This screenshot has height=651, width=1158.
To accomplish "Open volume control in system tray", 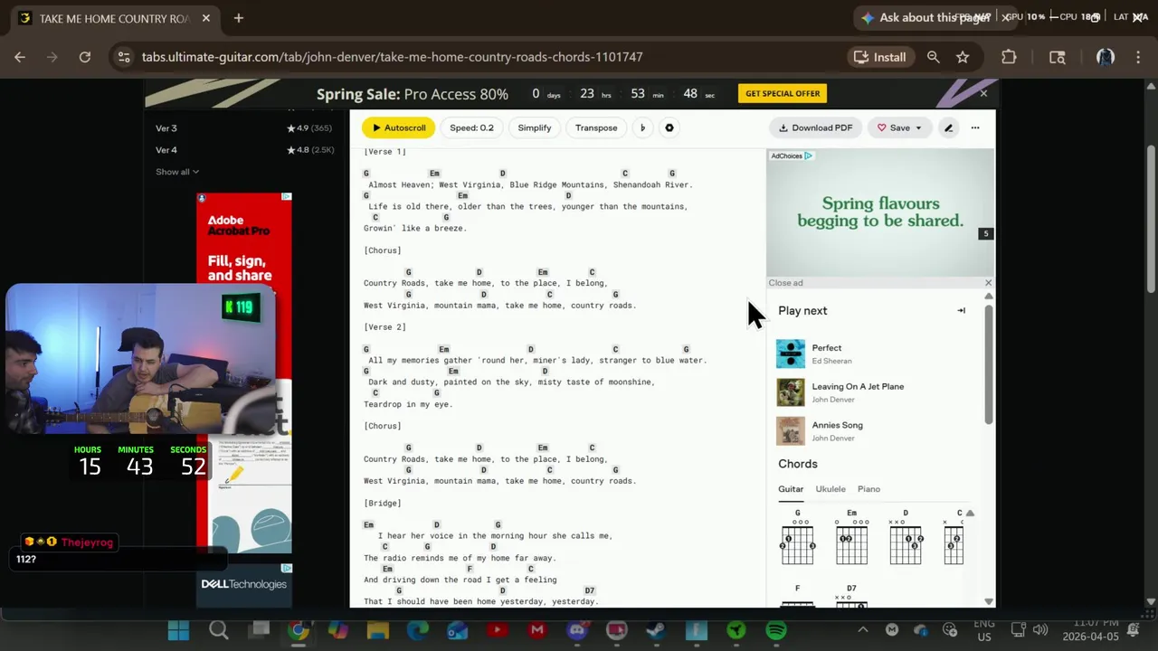I will pyautogui.click(x=1039, y=630).
